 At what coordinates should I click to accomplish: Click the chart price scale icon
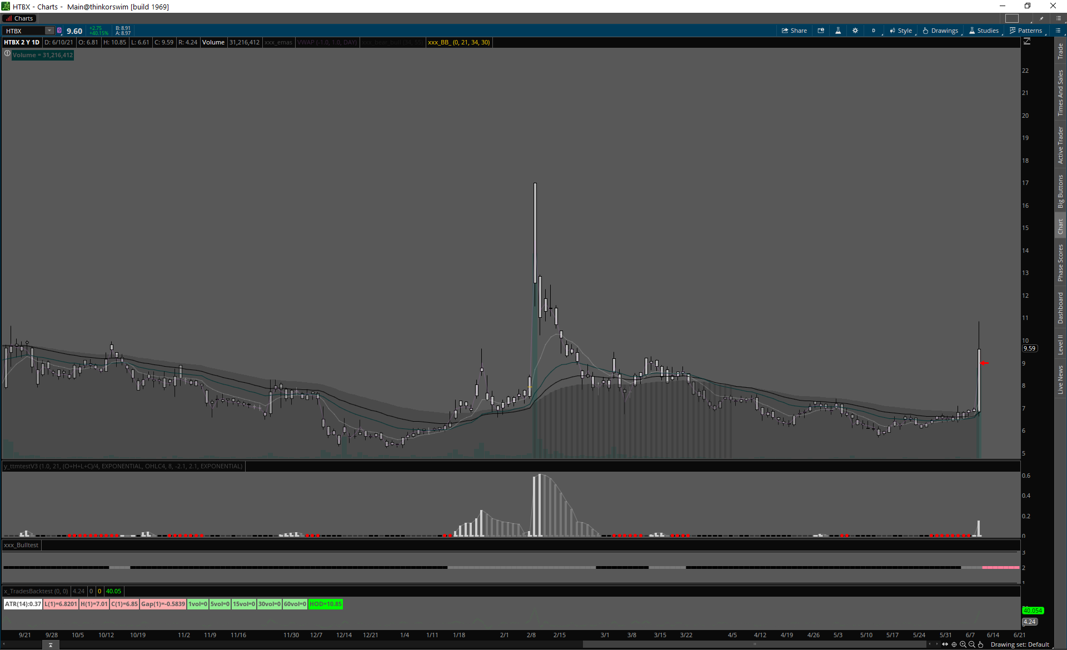[x=1027, y=42]
